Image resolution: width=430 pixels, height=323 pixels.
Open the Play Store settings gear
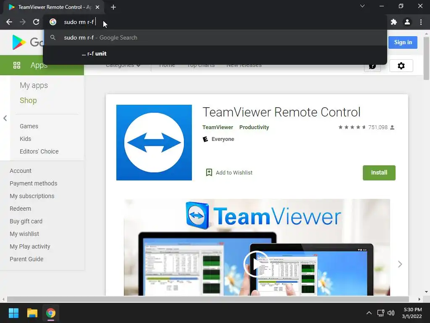[x=401, y=66]
